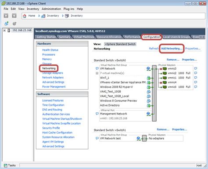Open the Administration menu
Viewport: 208px width, 169px height.
click(x=51, y=9)
